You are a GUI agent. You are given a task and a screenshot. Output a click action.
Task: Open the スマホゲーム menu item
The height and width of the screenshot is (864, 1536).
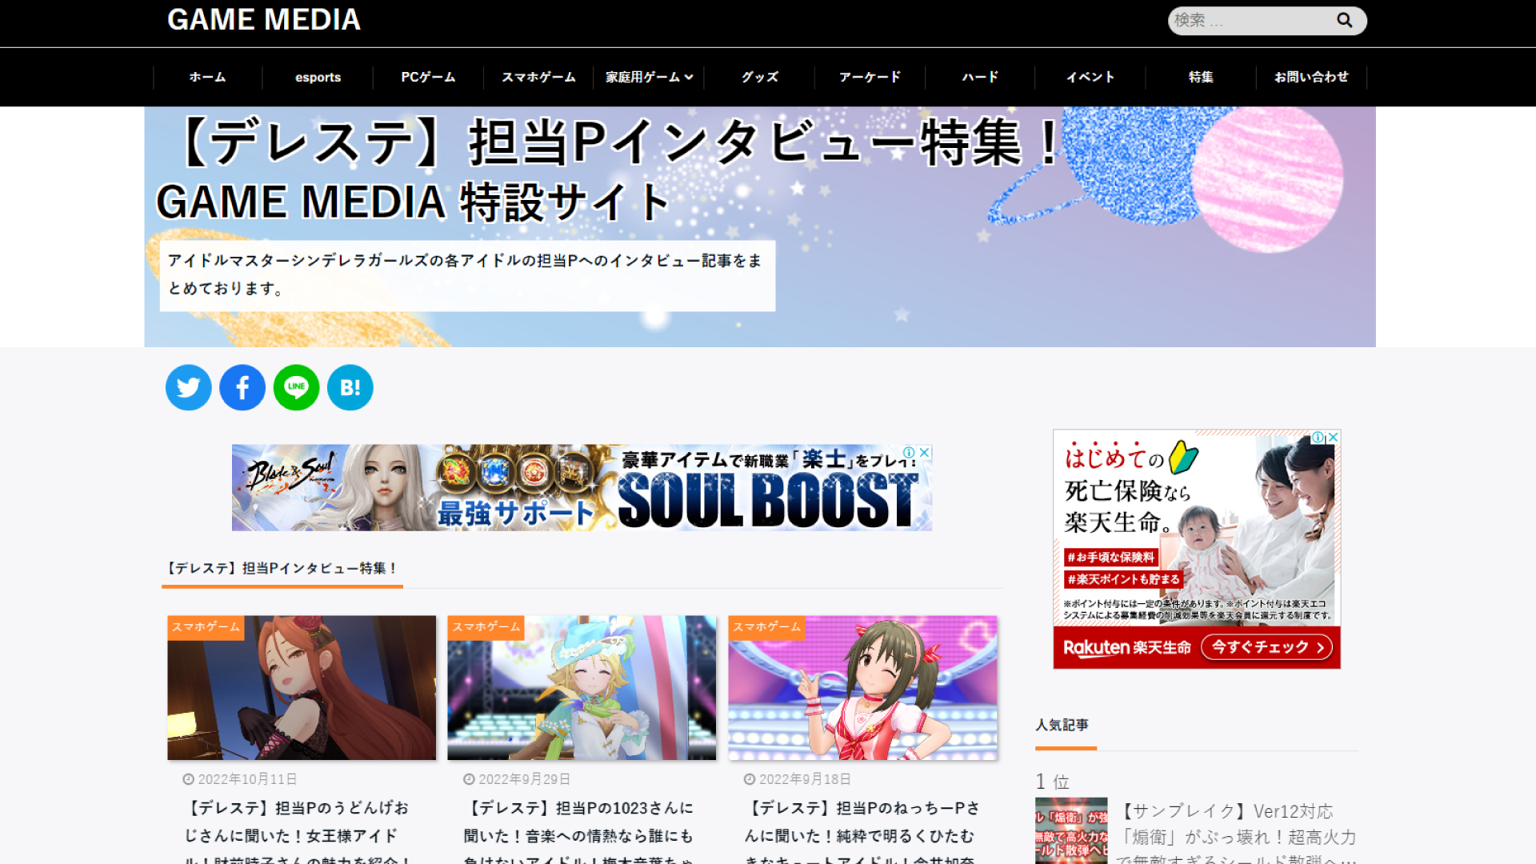[538, 77]
